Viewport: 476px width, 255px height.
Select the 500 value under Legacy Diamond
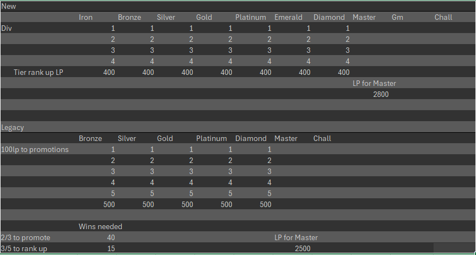click(266, 205)
